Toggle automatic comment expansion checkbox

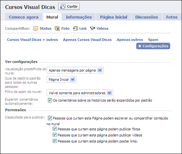50,100
